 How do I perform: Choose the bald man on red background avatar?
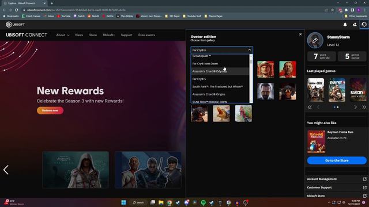tap(288, 69)
